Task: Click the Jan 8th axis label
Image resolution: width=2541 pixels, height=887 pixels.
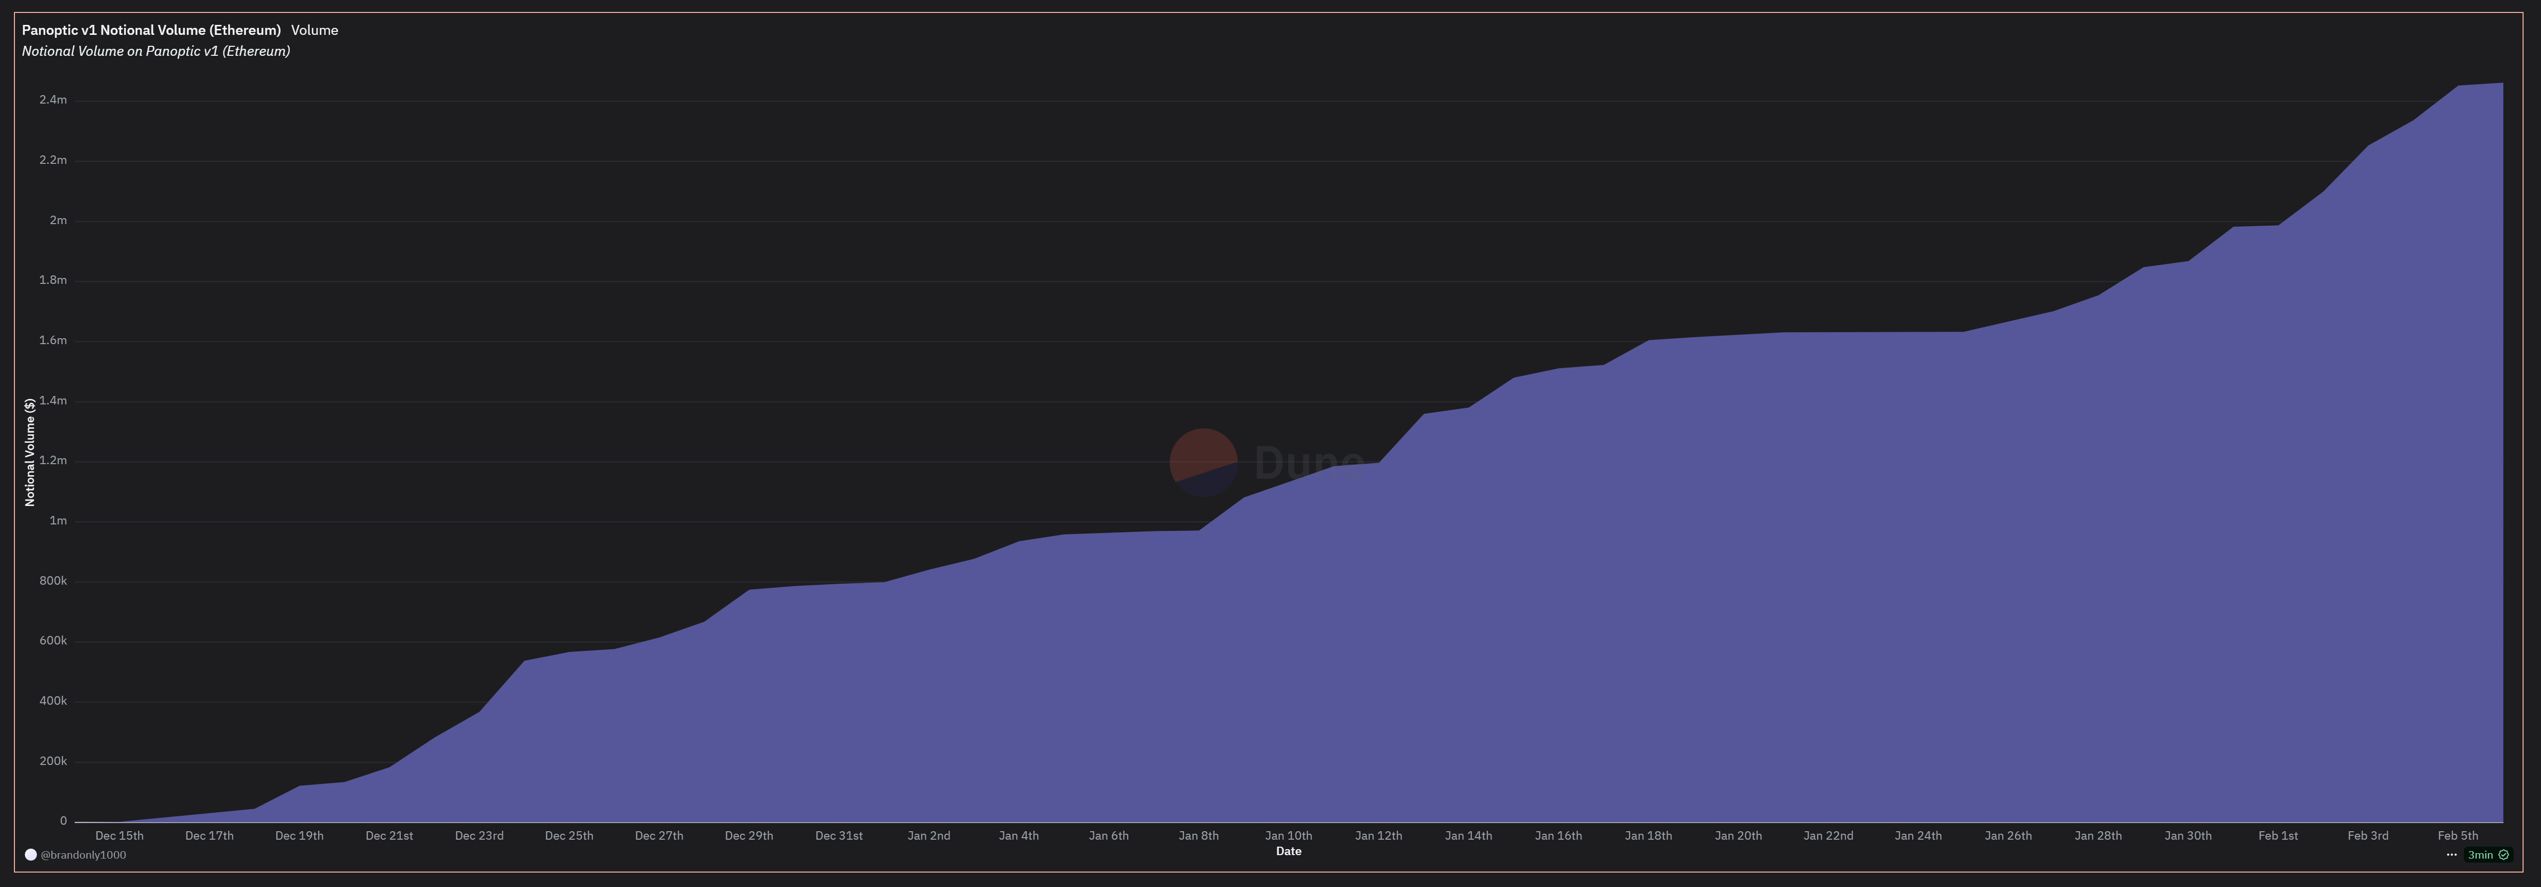Action: (1199, 836)
